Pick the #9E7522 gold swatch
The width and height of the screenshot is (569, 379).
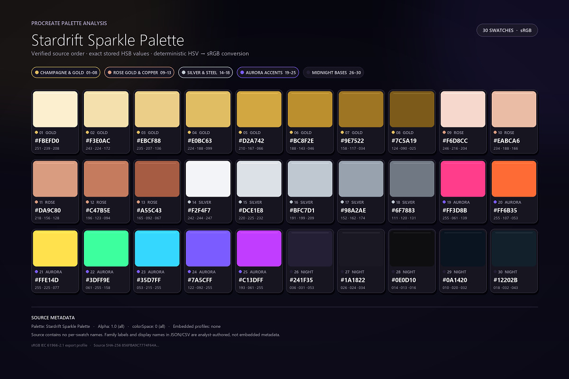(x=361, y=109)
